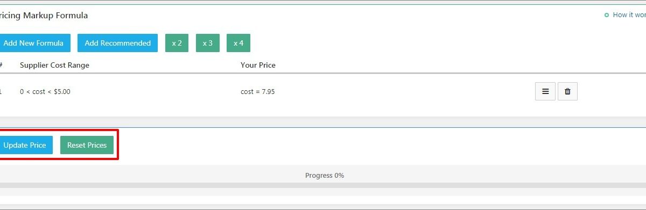Click the green Reset Prices button
This screenshot has height=210, width=646.
87,145
